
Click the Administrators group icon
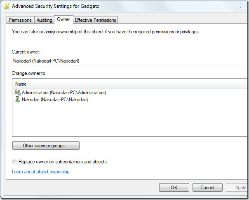(x=18, y=92)
